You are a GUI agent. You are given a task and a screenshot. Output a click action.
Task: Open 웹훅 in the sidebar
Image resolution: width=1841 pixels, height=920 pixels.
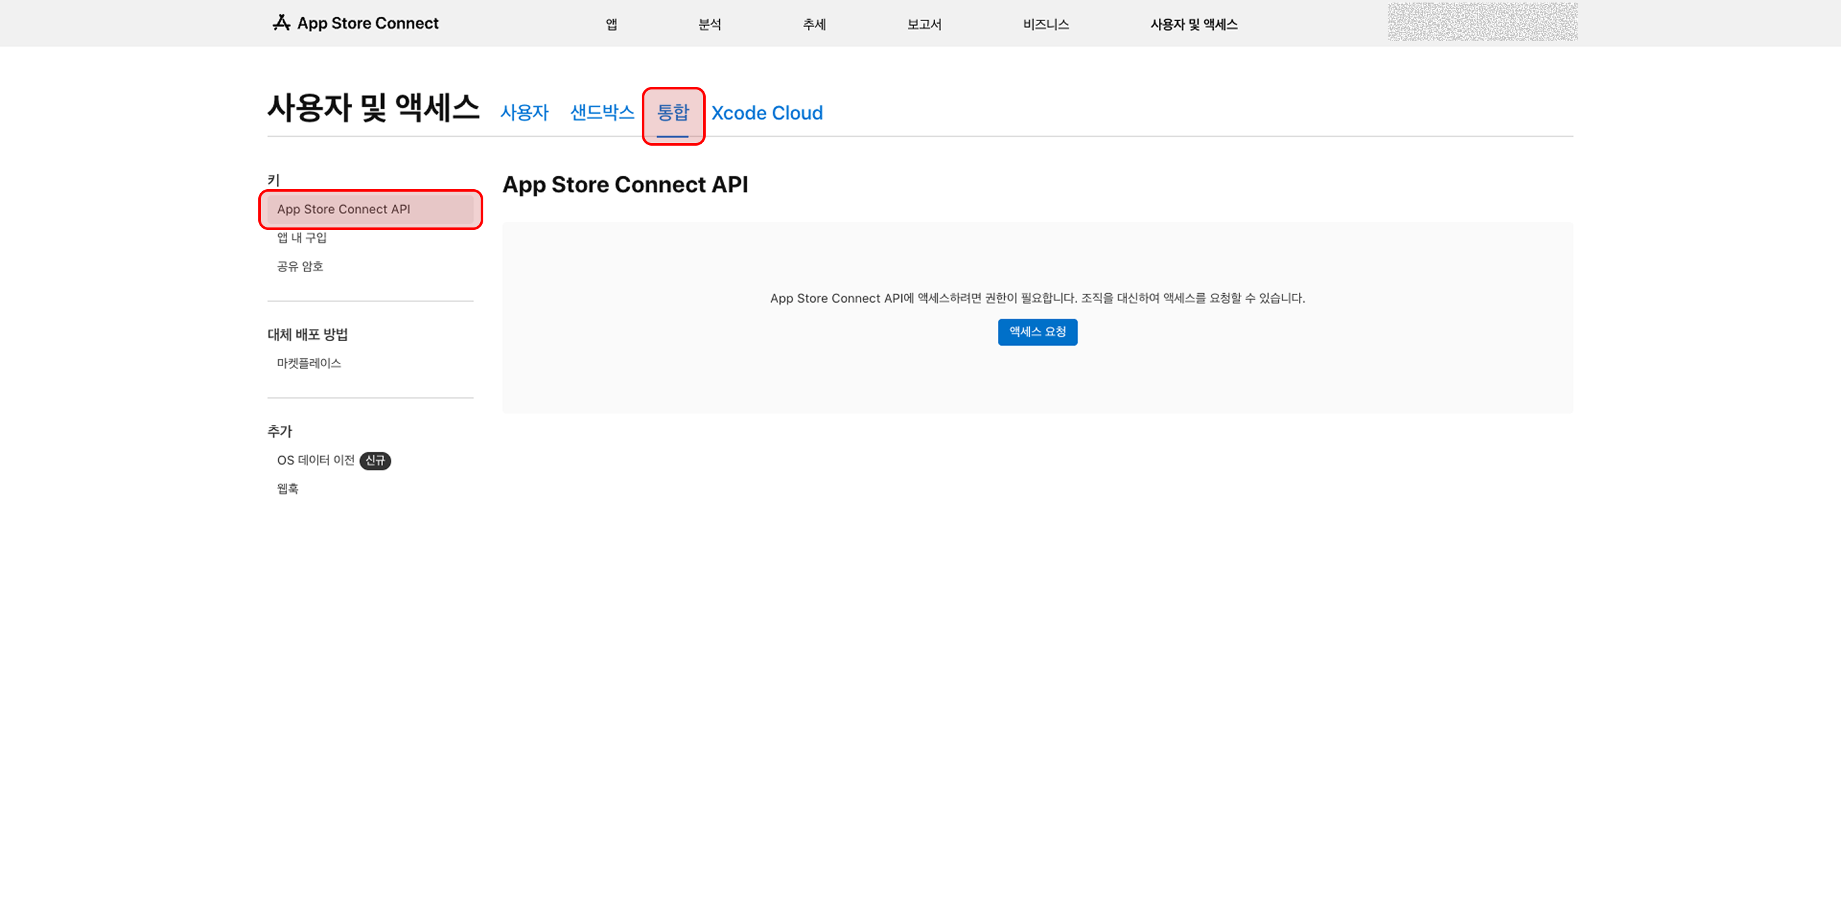tap(287, 489)
